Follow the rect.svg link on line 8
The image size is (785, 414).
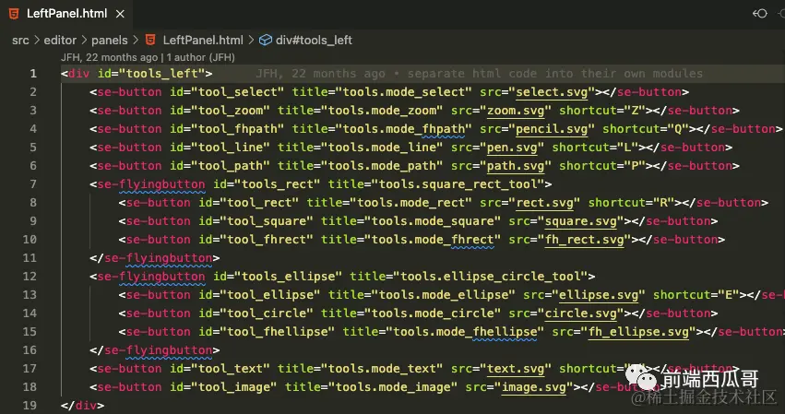click(x=544, y=203)
